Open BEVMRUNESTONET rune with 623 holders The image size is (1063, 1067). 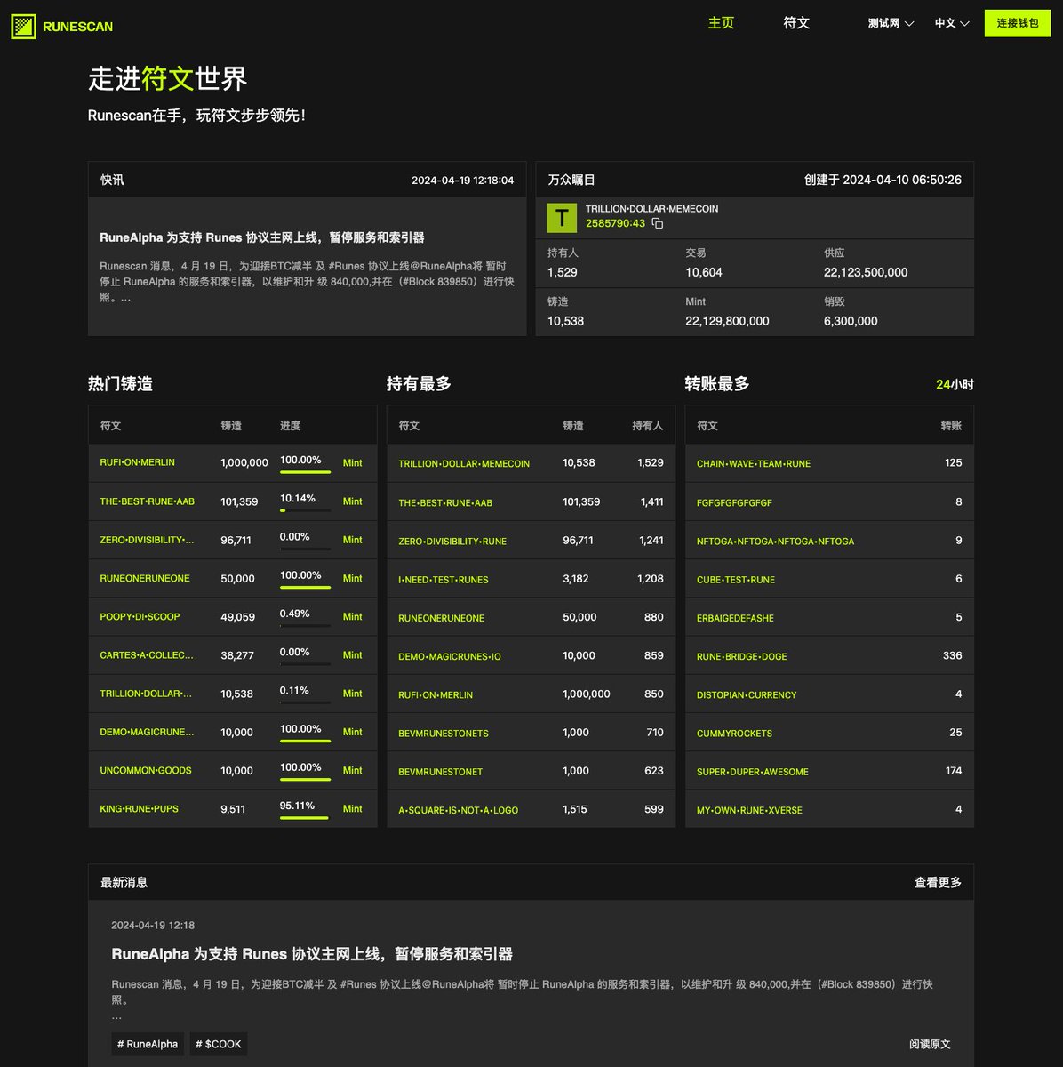point(441,772)
